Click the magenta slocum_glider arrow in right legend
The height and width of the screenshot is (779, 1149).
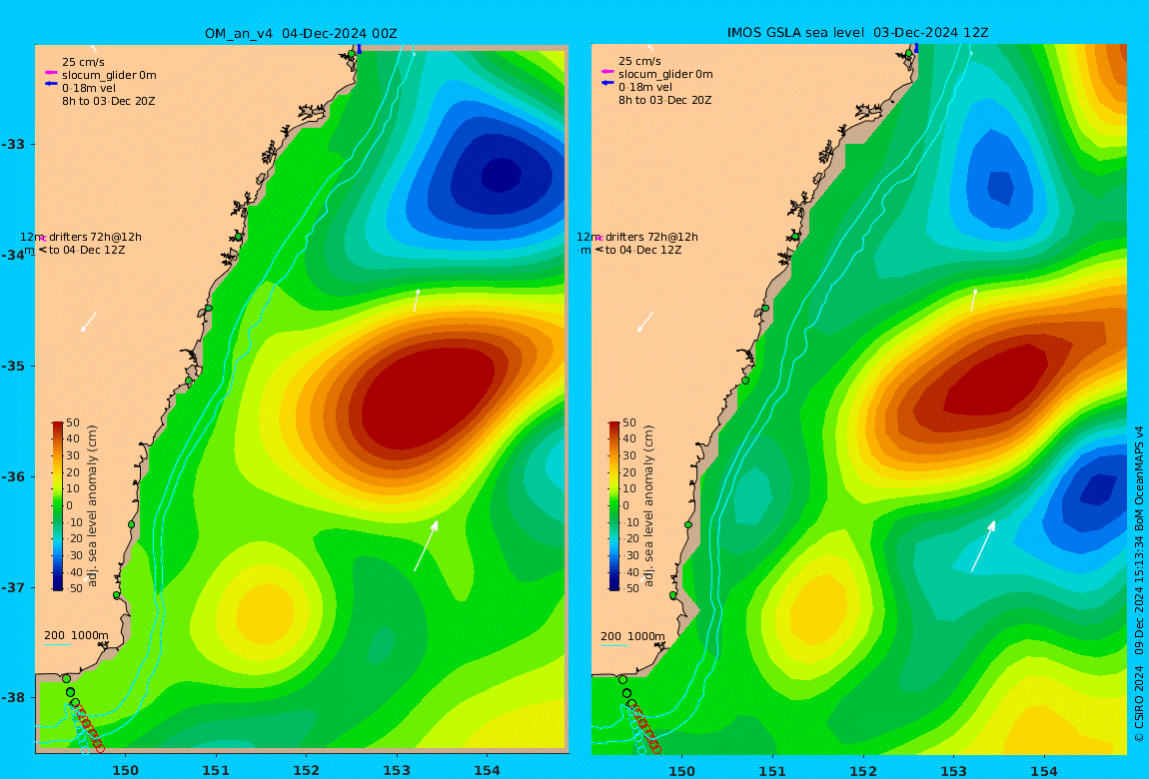tap(607, 72)
